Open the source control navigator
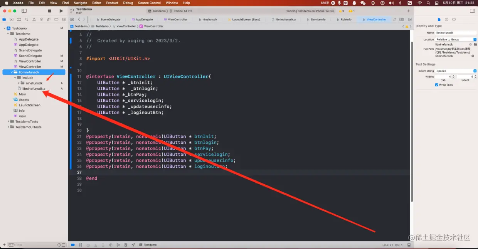Image resolution: width=478 pixels, height=249 pixels. click(x=12, y=19)
